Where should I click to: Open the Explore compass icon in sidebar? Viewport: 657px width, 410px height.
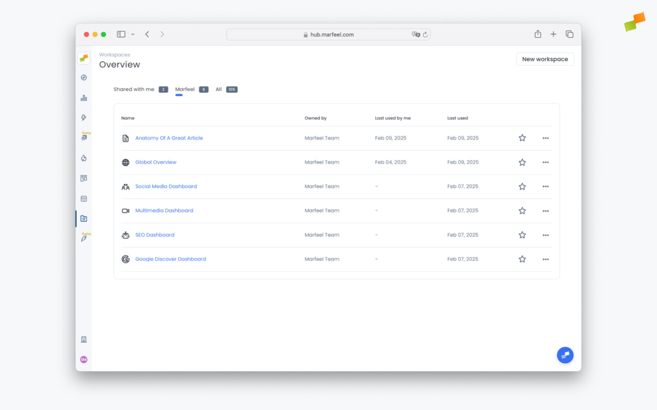point(83,77)
